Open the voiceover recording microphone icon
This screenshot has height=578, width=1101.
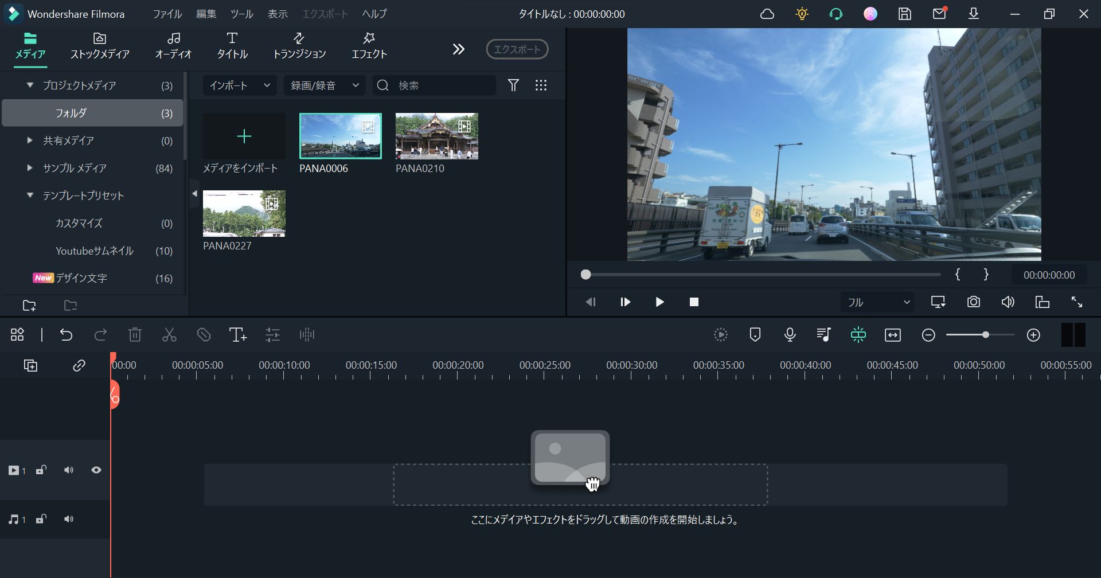click(x=790, y=334)
